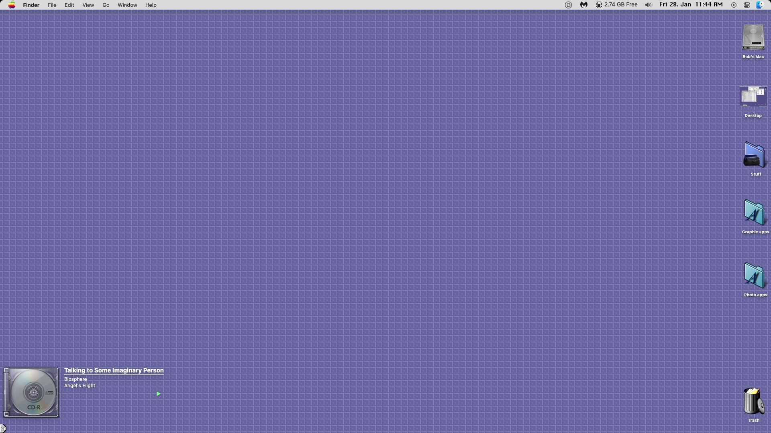Viewport: 771px width, 433px height.
Task: Open the Apple menu
Action: [x=12, y=5]
